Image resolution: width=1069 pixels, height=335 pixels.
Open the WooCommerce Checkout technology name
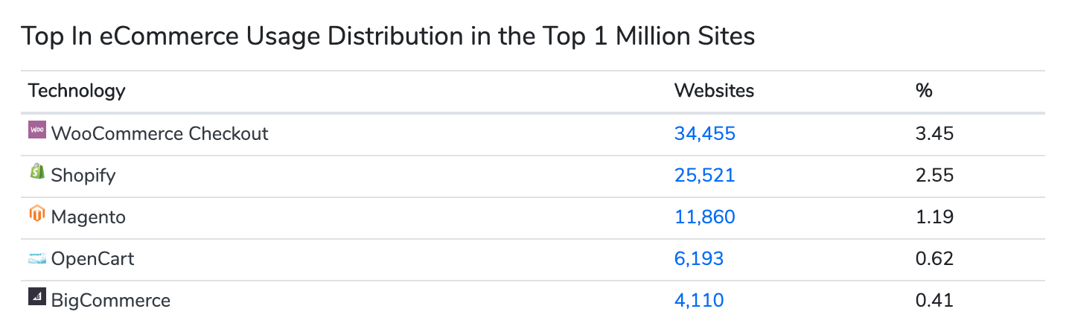click(159, 133)
